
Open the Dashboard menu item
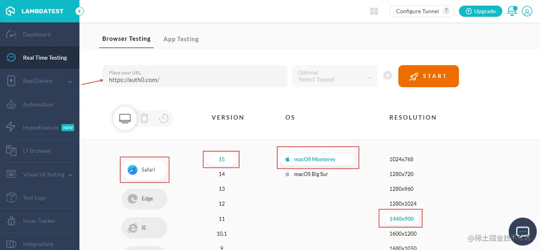[x=37, y=34]
